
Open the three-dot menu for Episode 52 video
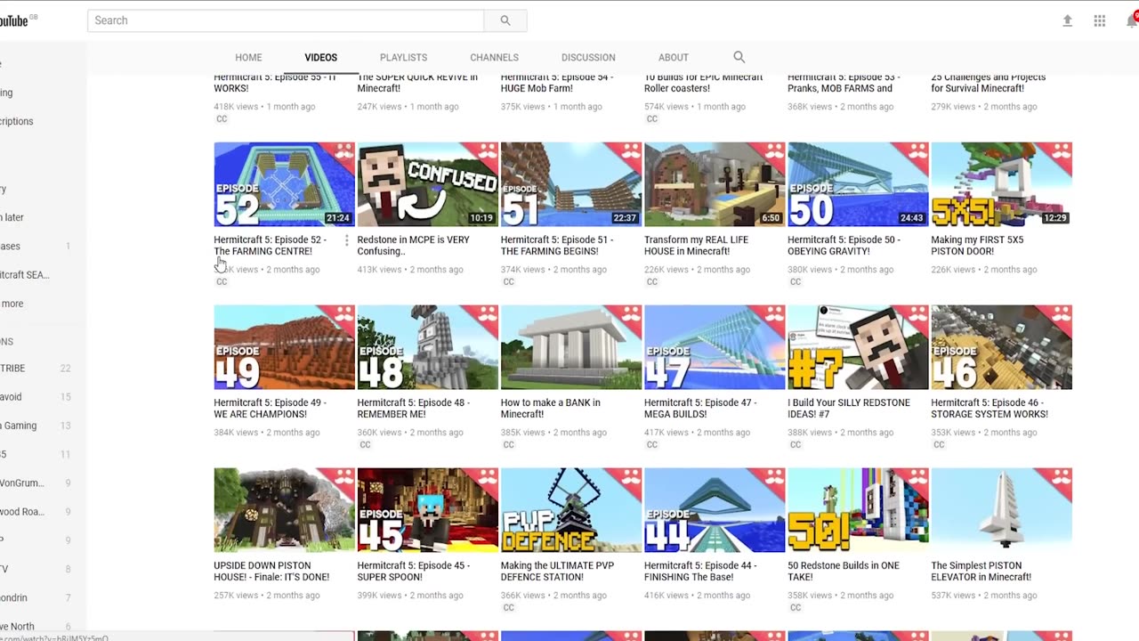[x=347, y=241]
